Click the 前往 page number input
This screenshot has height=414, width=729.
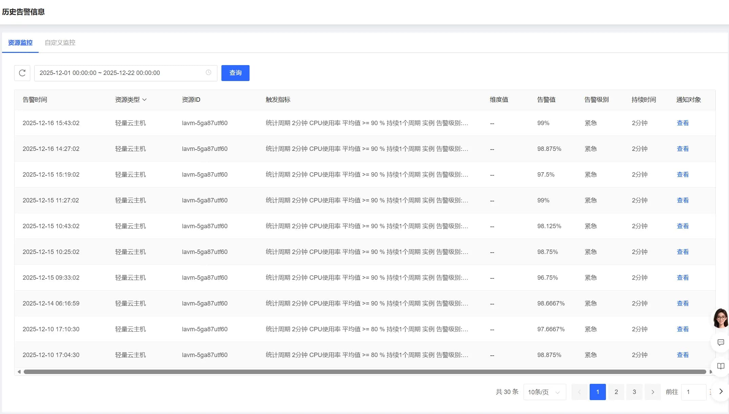click(693, 392)
